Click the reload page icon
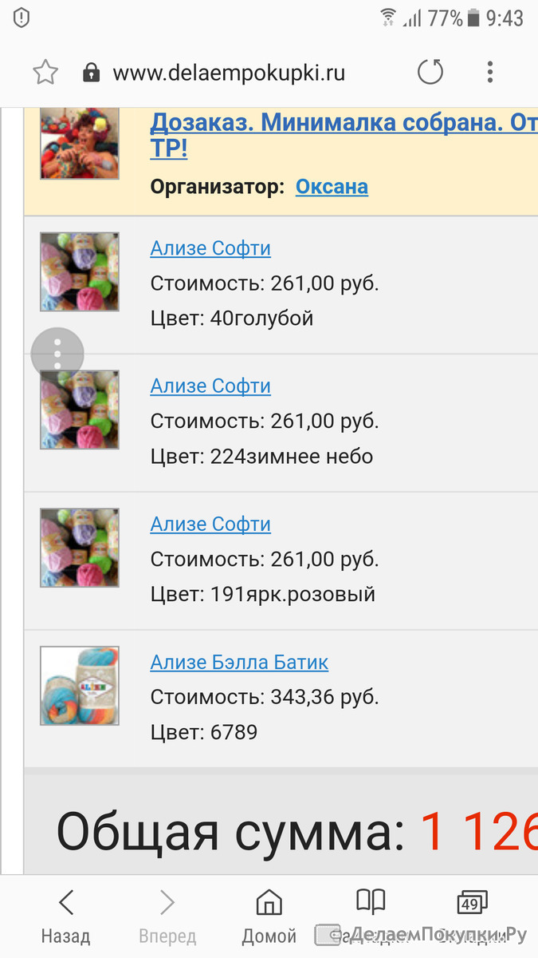538x958 pixels. pyautogui.click(x=430, y=73)
